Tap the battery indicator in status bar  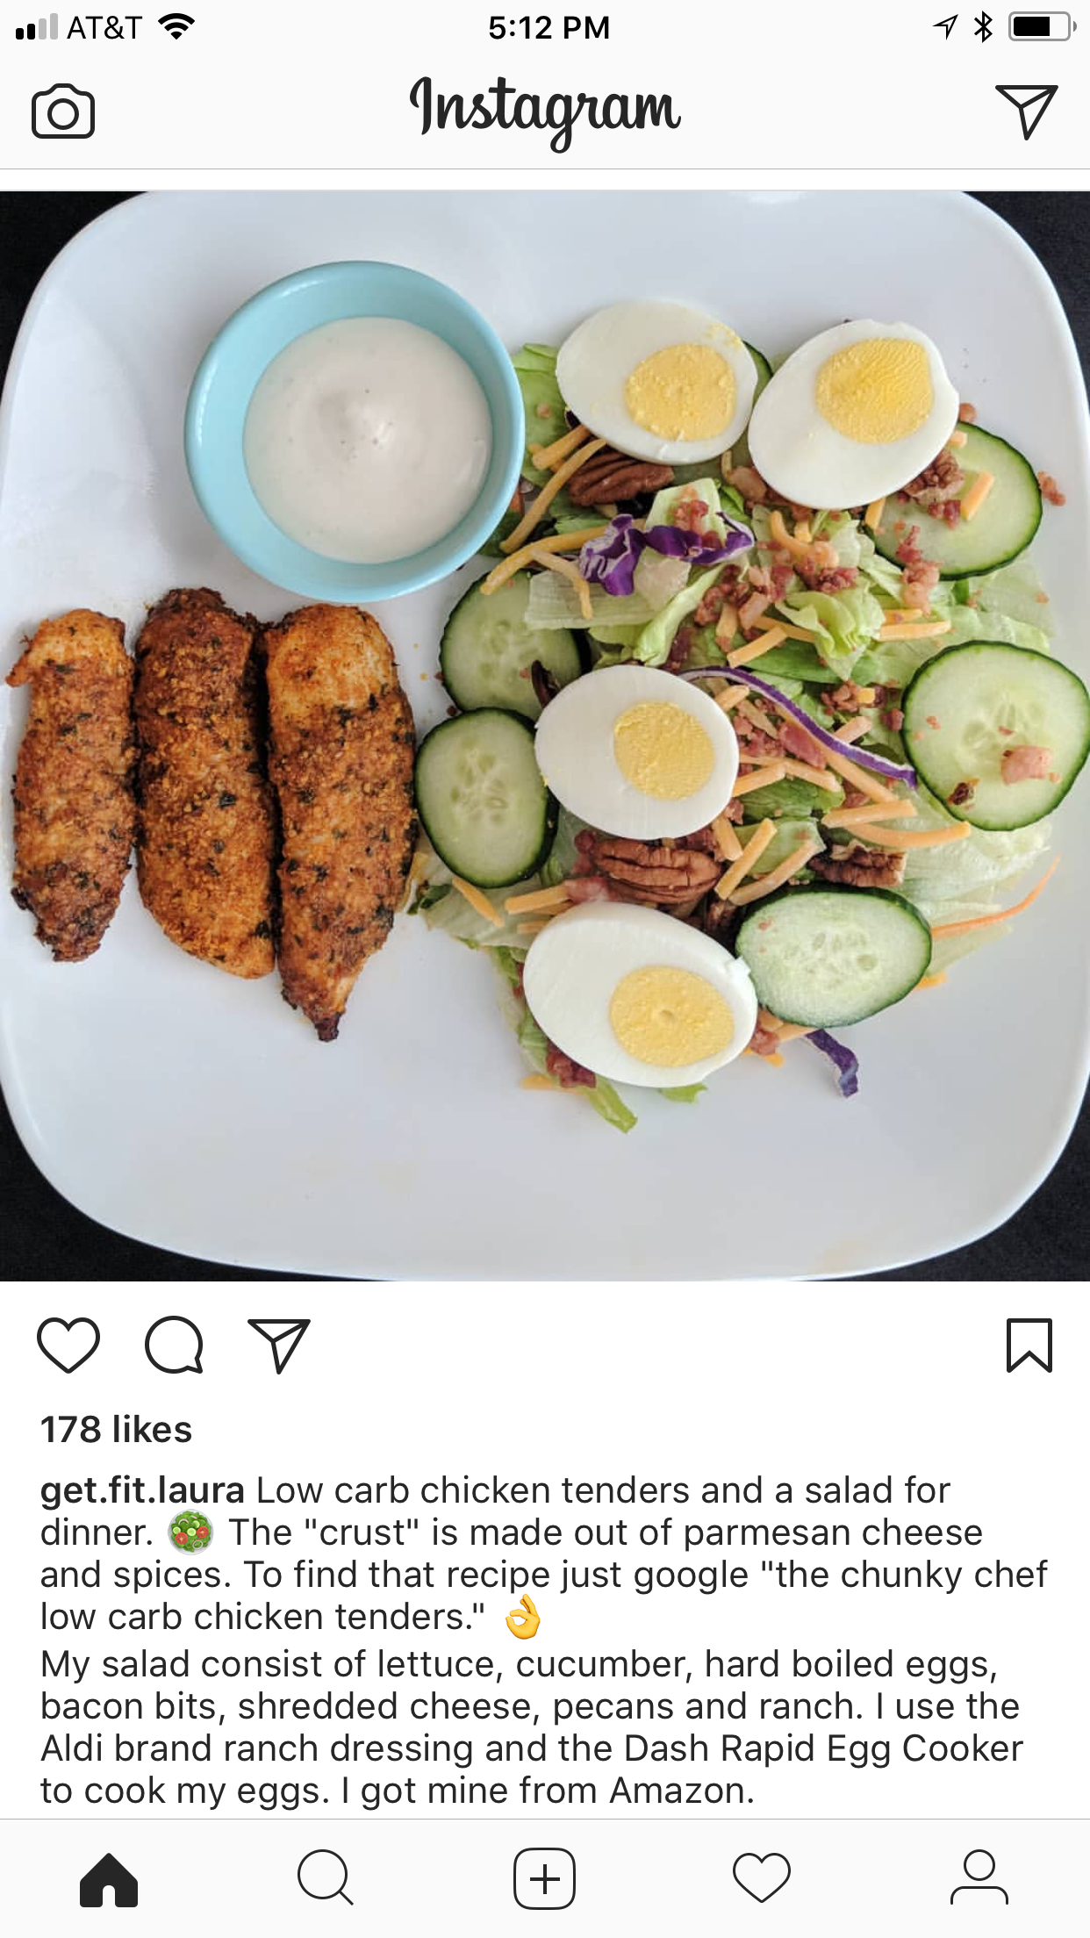coord(1042,27)
